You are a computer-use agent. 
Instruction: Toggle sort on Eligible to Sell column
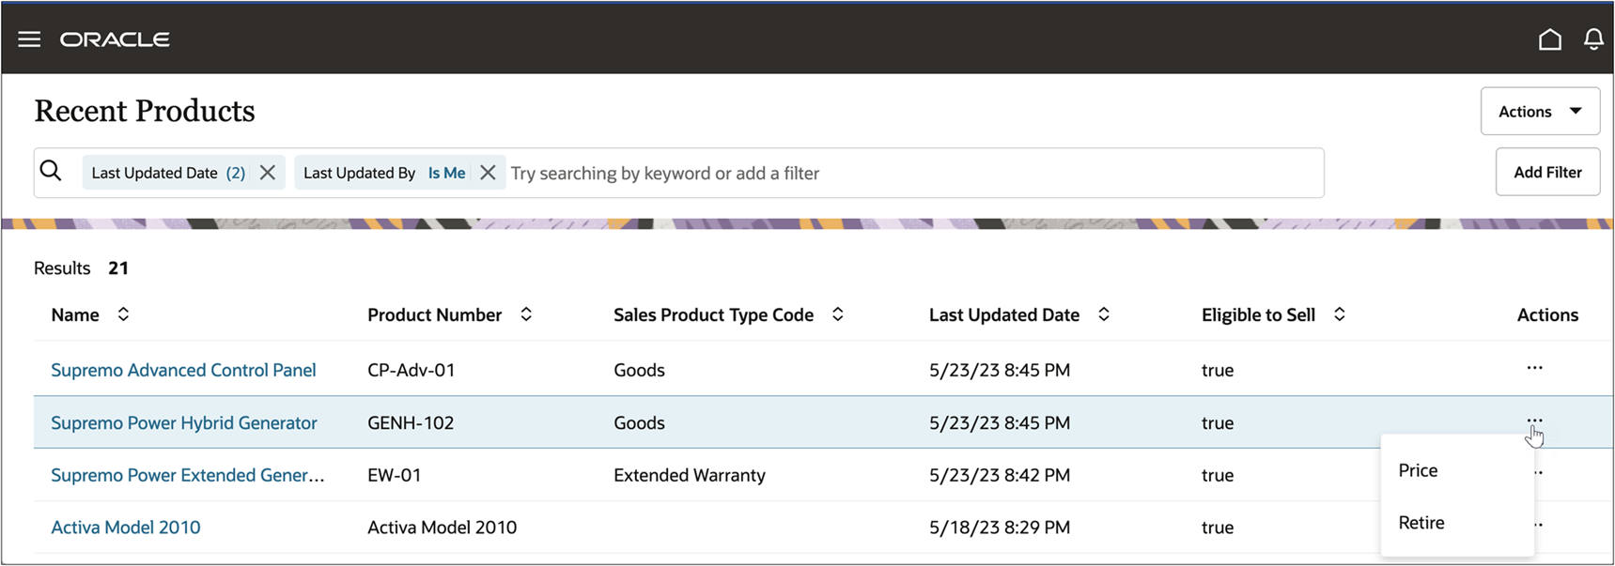[1340, 314]
